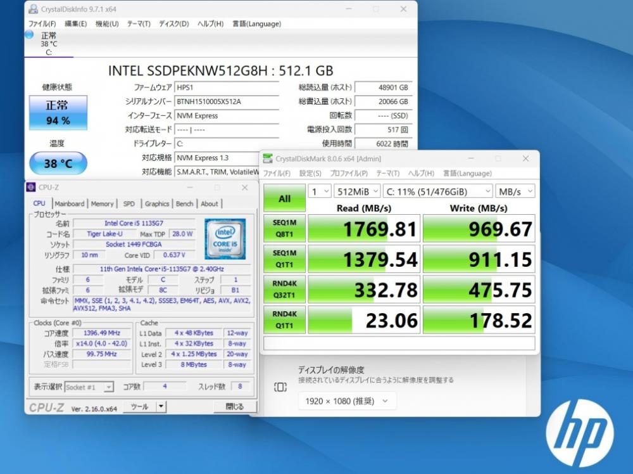Switch to About tab in CPU-Z
Viewport: 633px width, 474px height.
tap(209, 203)
